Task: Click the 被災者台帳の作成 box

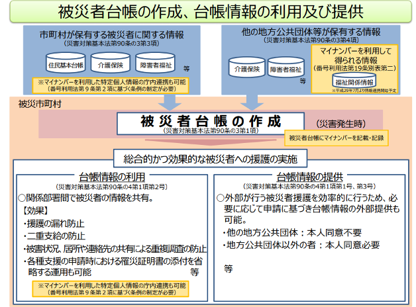Action: tap(211, 124)
